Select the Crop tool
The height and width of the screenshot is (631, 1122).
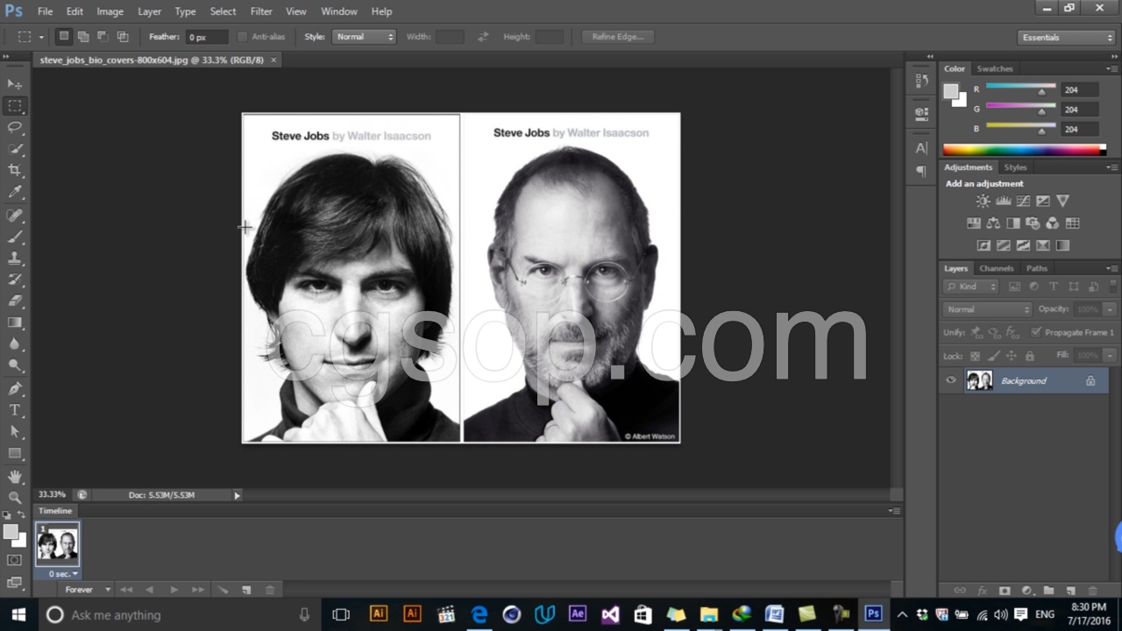pyautogui.click(x=15, y=170)
